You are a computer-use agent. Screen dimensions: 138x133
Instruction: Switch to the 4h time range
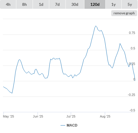coord(8,4)
